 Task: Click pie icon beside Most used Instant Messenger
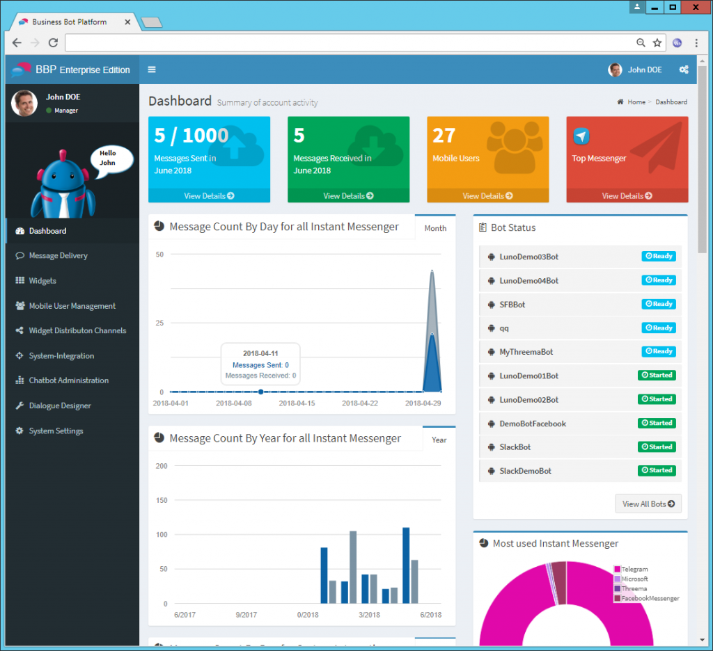484,543
